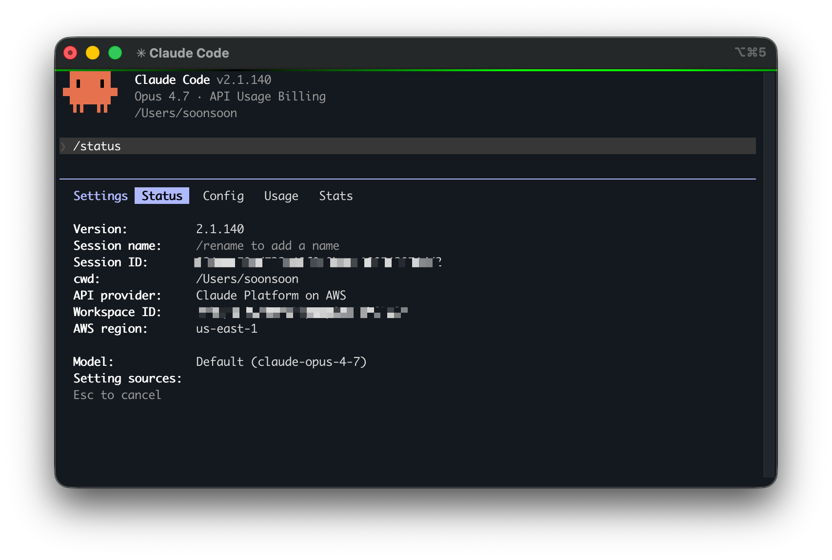Close the Claude Code terminal window
Screen dimensions: 832x560
[x=70, y=53]
